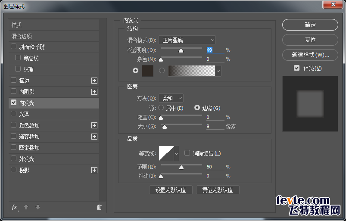
Task: Select the solid color radio button
Action: tap(135, 71)
